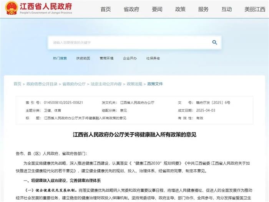Go to 首页 in the breadcrumb

pos(17,84)
